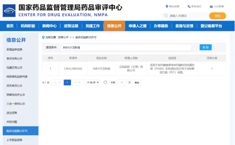Open 优先审评公示 in the sidebar
Image resolution: width=235 pixels, height=145 pixels.
point(14,86)
